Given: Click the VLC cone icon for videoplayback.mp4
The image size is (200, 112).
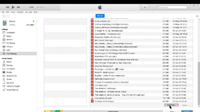Looking at the screenshot, I should pyautogui.click(x=92, y=98).
